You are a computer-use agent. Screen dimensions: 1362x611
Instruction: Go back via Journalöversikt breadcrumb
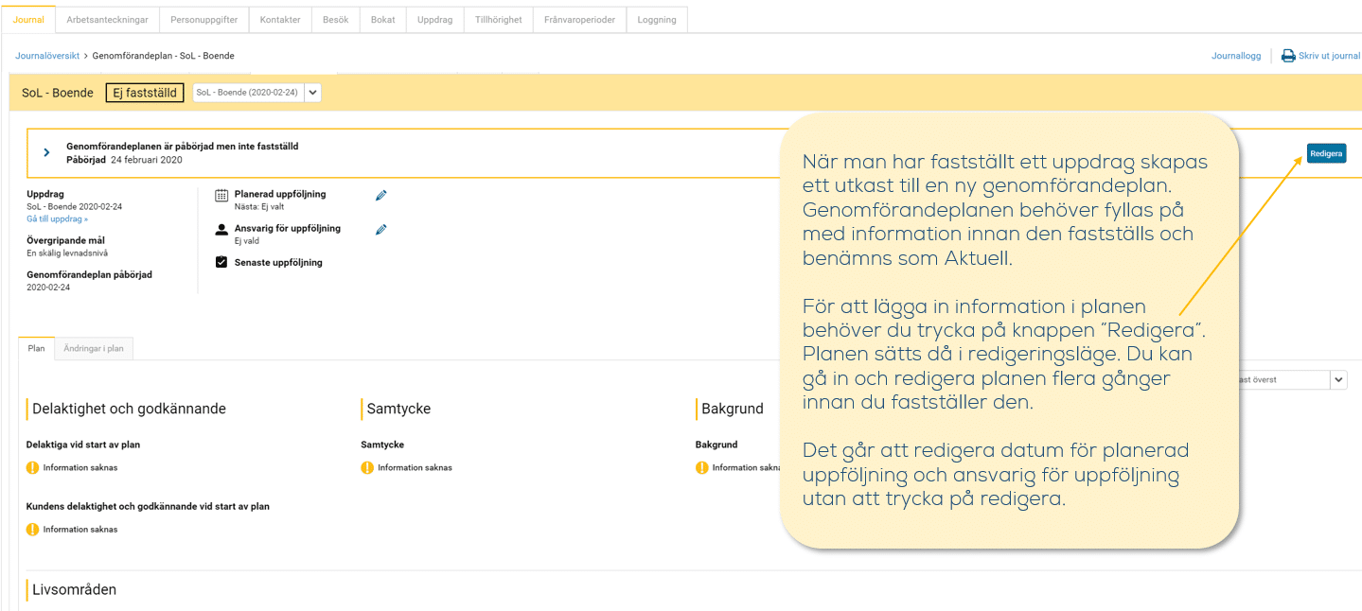[x=47, y=56]
